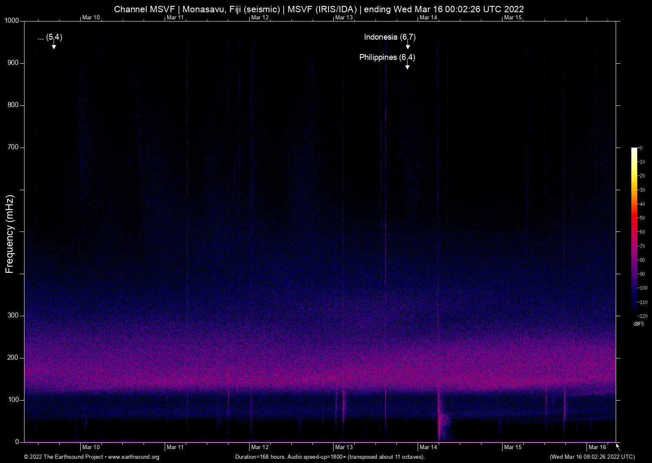
Task: Click the arrow below Philippines (6.4) label
Action: coord(407,65)
